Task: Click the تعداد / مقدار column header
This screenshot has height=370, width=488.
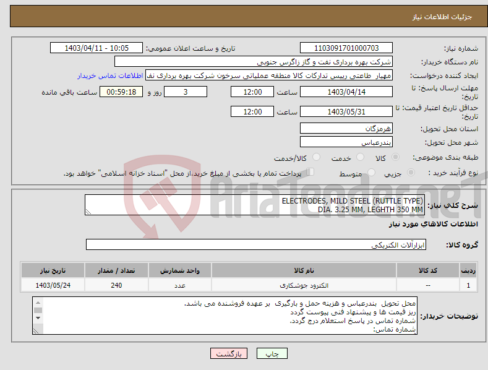Action: pyautogui.click(x=116, y=270)
